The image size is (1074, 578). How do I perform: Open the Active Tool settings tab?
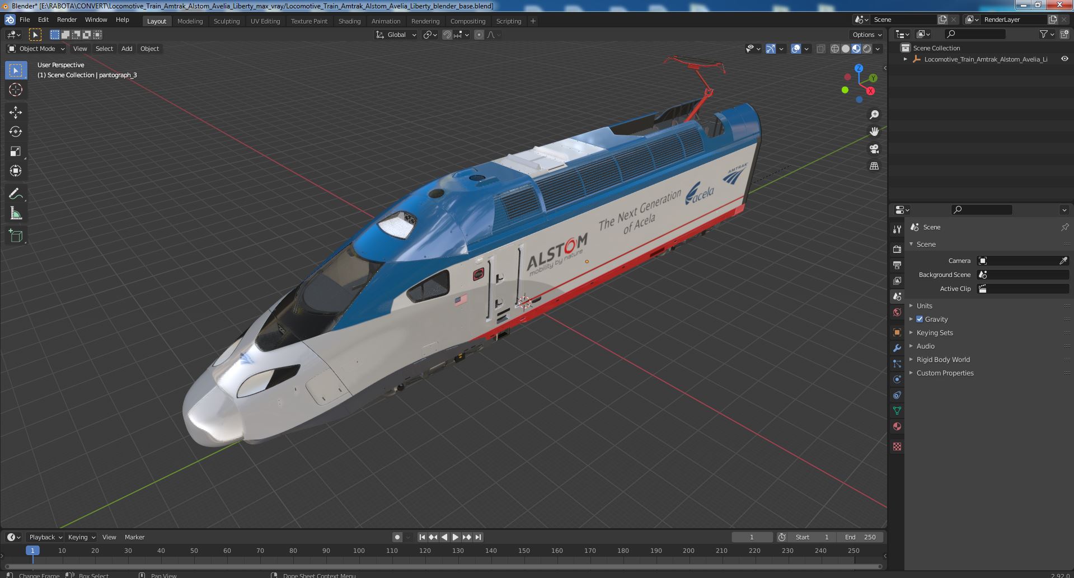pos(897,229)
